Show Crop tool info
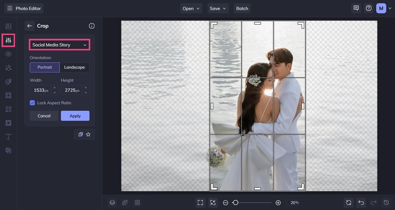Viewport: 395px width, 210px height. click(x=92, y=26)
